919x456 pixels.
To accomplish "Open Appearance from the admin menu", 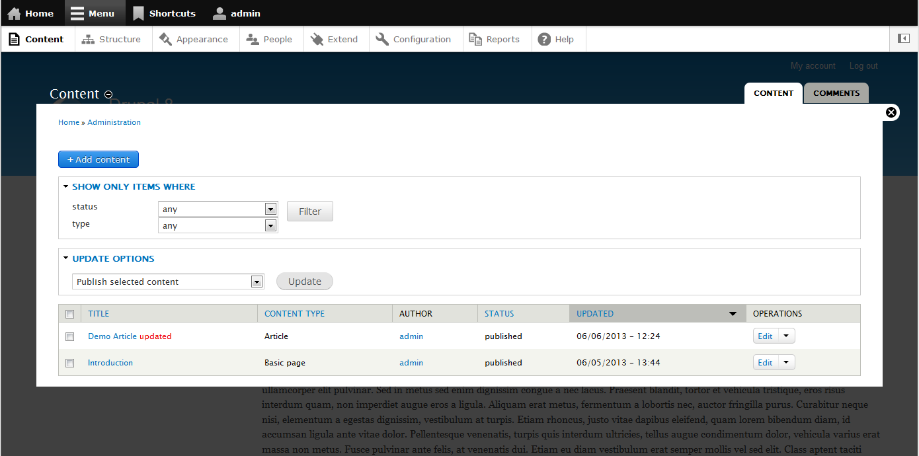I will pos(194,40).
